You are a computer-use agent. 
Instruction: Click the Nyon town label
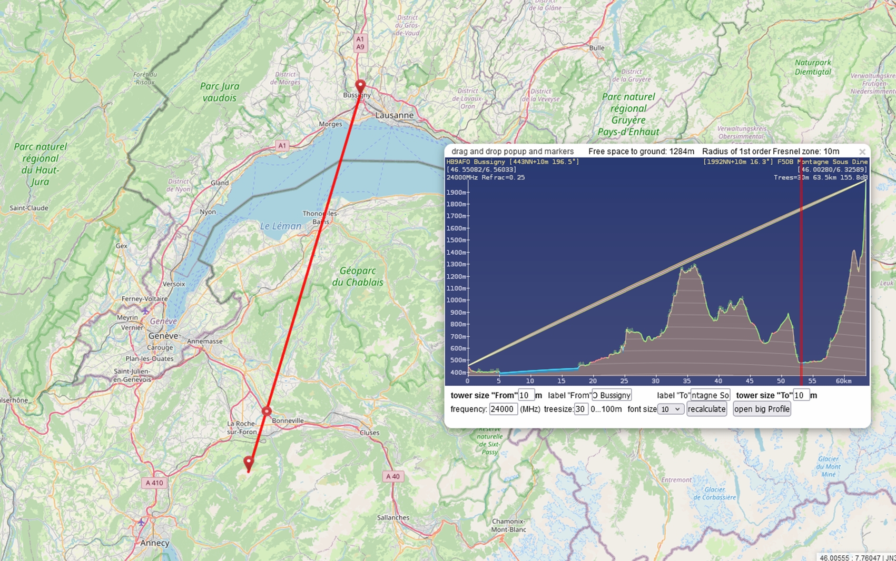(x=208, y=212)
